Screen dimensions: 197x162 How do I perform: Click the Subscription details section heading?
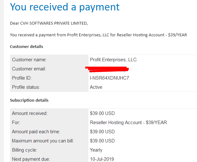point(29,100)
